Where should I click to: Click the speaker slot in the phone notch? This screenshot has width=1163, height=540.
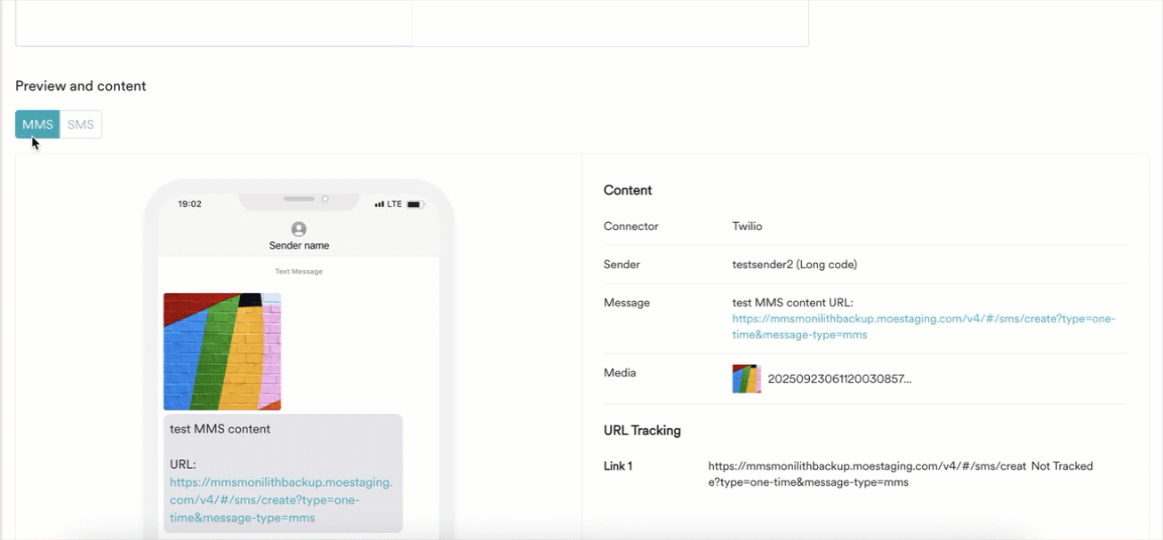(x=298, y=199)
